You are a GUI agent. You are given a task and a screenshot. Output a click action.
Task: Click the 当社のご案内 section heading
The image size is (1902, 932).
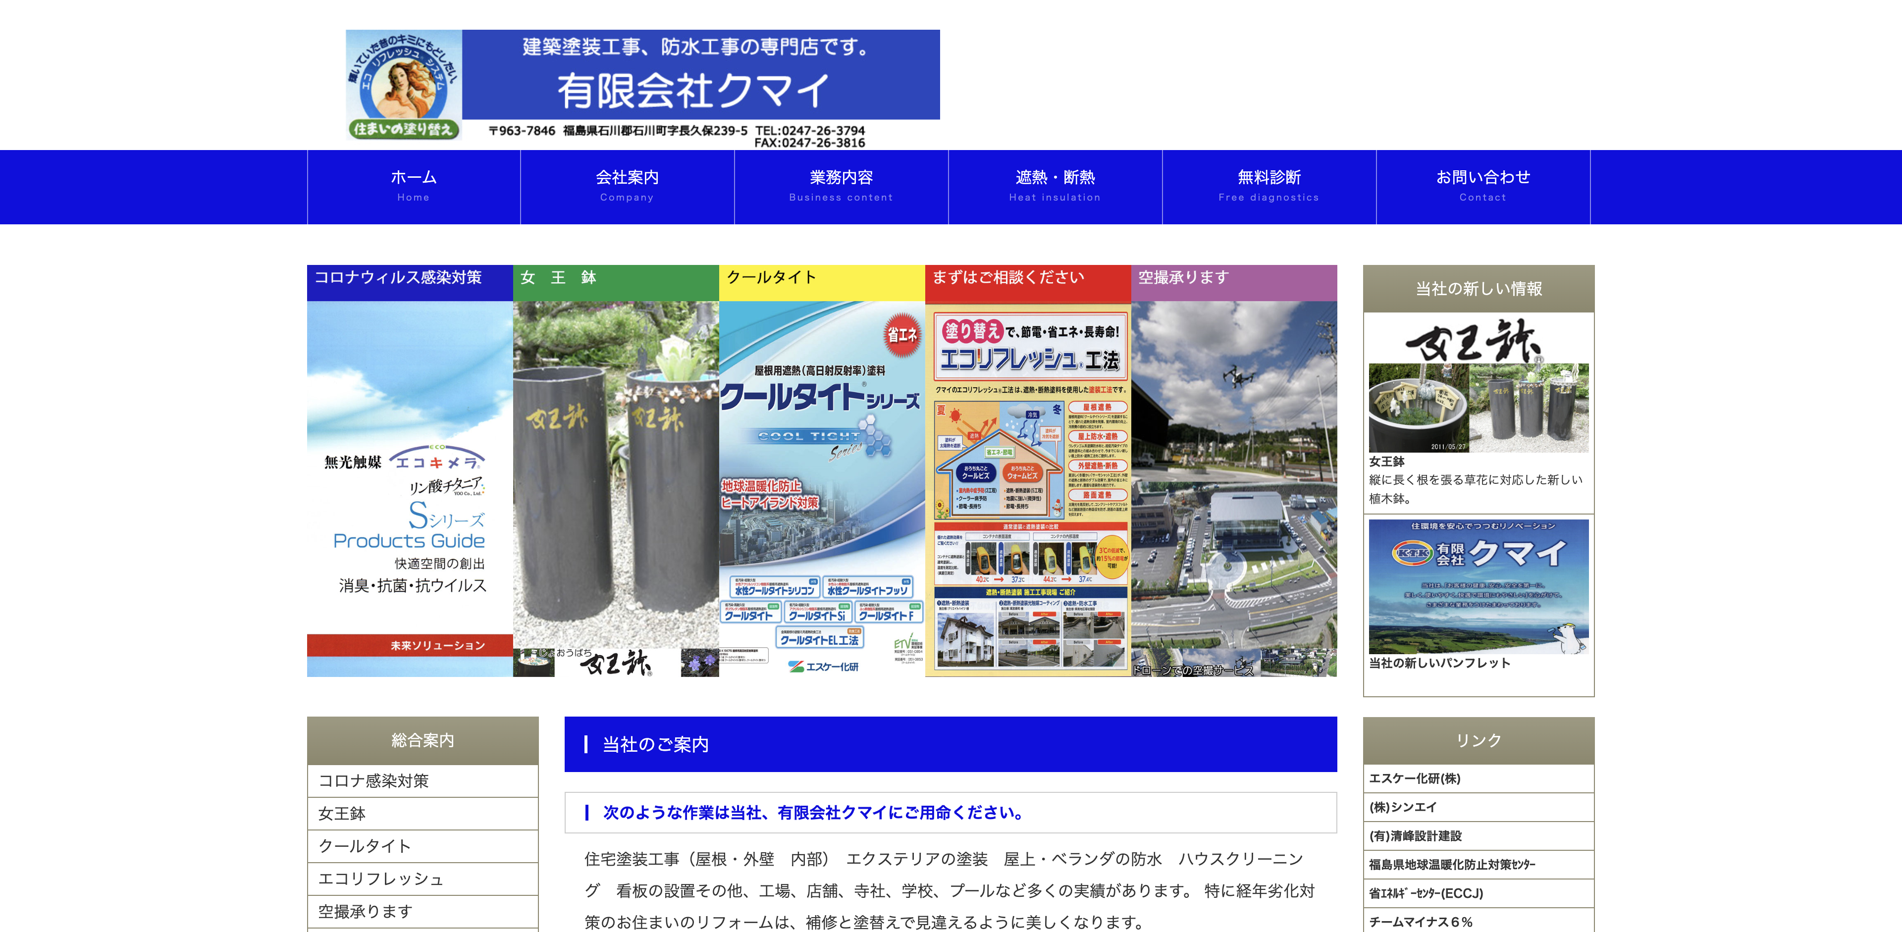click(x=951, y=744)
